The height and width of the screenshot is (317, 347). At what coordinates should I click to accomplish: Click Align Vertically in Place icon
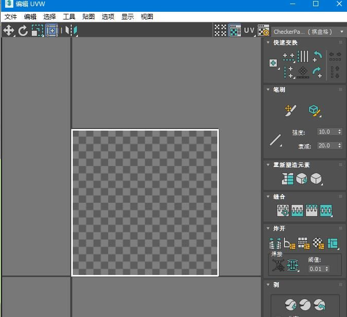click(x=289, y=72)
